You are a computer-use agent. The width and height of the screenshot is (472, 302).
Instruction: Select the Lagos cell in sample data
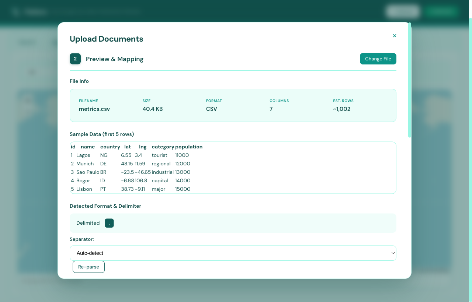(83, 155)
